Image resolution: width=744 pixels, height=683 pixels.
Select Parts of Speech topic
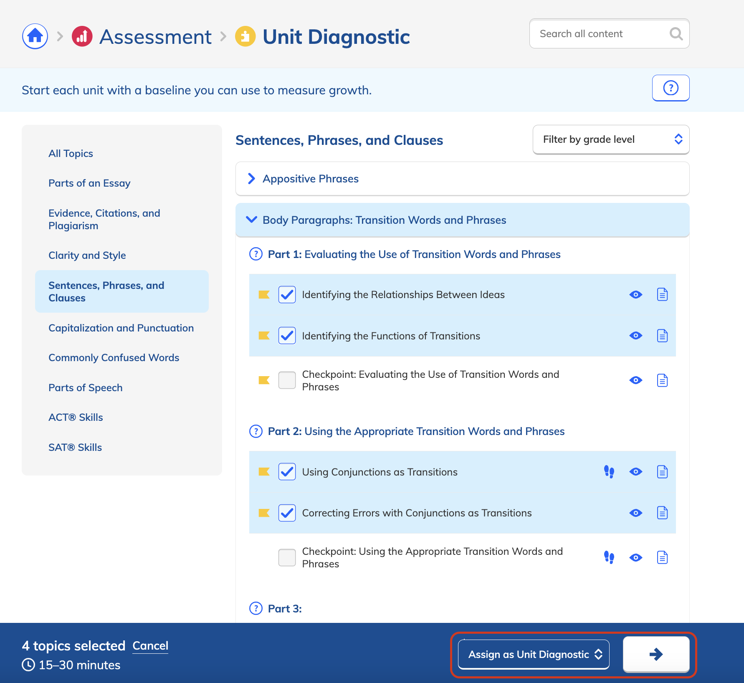(85, 387)
